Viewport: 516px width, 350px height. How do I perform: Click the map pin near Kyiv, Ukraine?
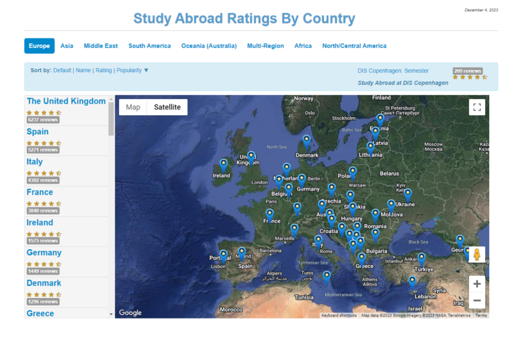(408, 195)
